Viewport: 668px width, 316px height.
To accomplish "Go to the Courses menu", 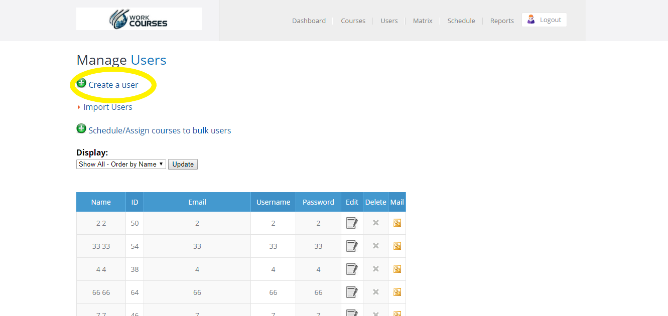I will tap(353, 21).
